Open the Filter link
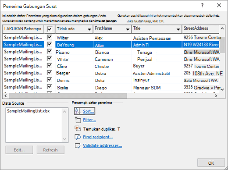Screen dimensions: 228x170 [89, 120]
